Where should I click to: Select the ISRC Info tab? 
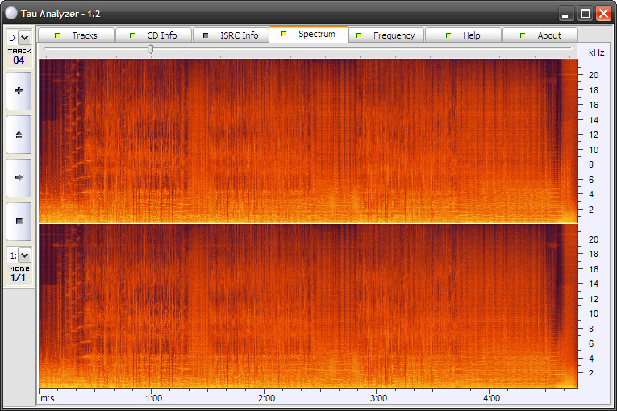pos(231,35)
